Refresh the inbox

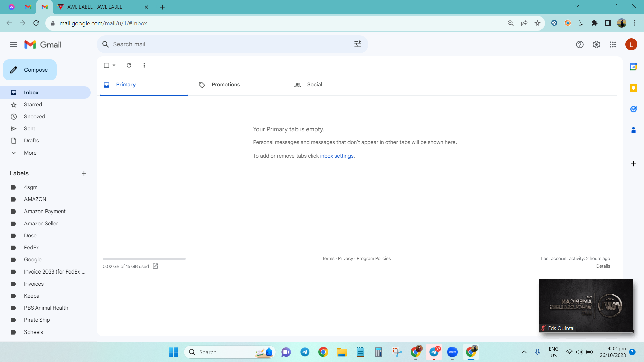tap(129, 65)
